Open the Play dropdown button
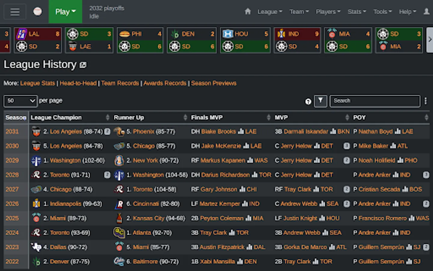433x271 pixels. [65, 12]
